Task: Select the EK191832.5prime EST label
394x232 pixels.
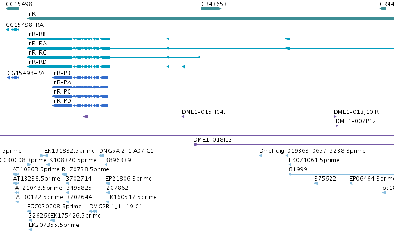Action: tap(69, 151)
